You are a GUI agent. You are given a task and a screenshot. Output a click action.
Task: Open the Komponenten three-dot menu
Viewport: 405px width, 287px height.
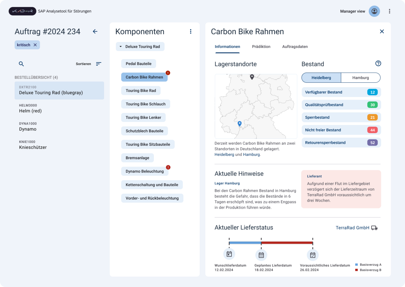coord(190,32)
